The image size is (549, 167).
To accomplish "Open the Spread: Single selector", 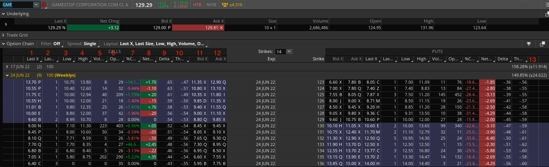I will point(81,44).
